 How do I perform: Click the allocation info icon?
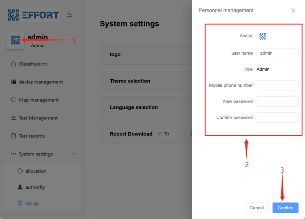[x=20, y=171]
